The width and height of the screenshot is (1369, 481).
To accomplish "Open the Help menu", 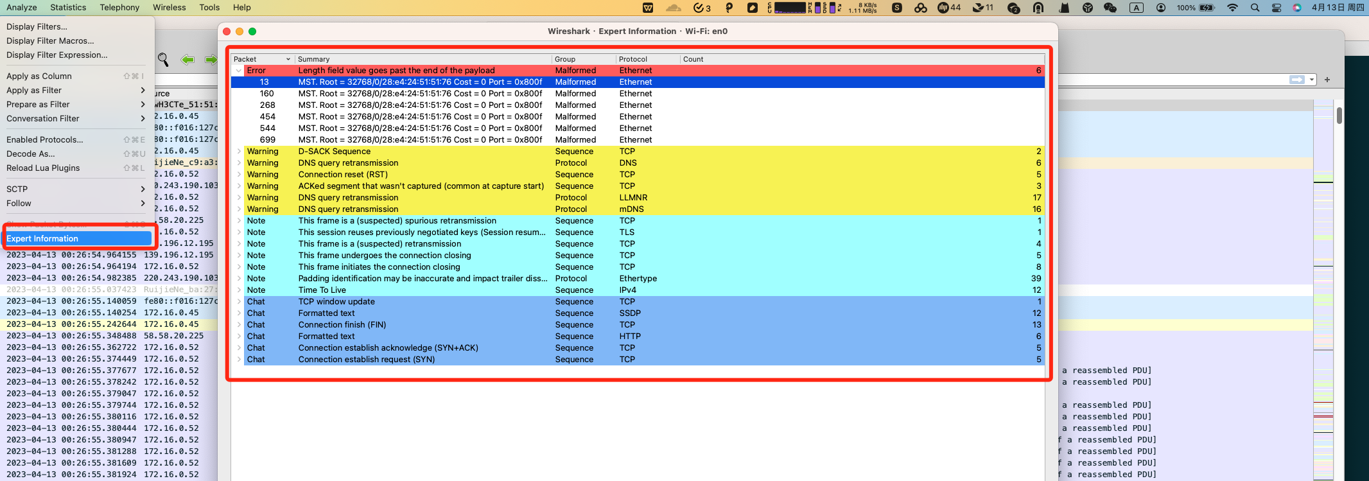I will (242, 8).
